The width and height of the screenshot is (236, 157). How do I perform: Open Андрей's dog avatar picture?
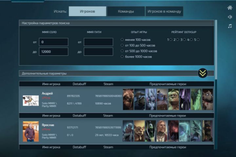[x=31, y=100]
